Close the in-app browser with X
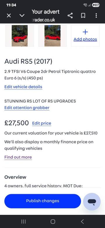 pos(9,15)
